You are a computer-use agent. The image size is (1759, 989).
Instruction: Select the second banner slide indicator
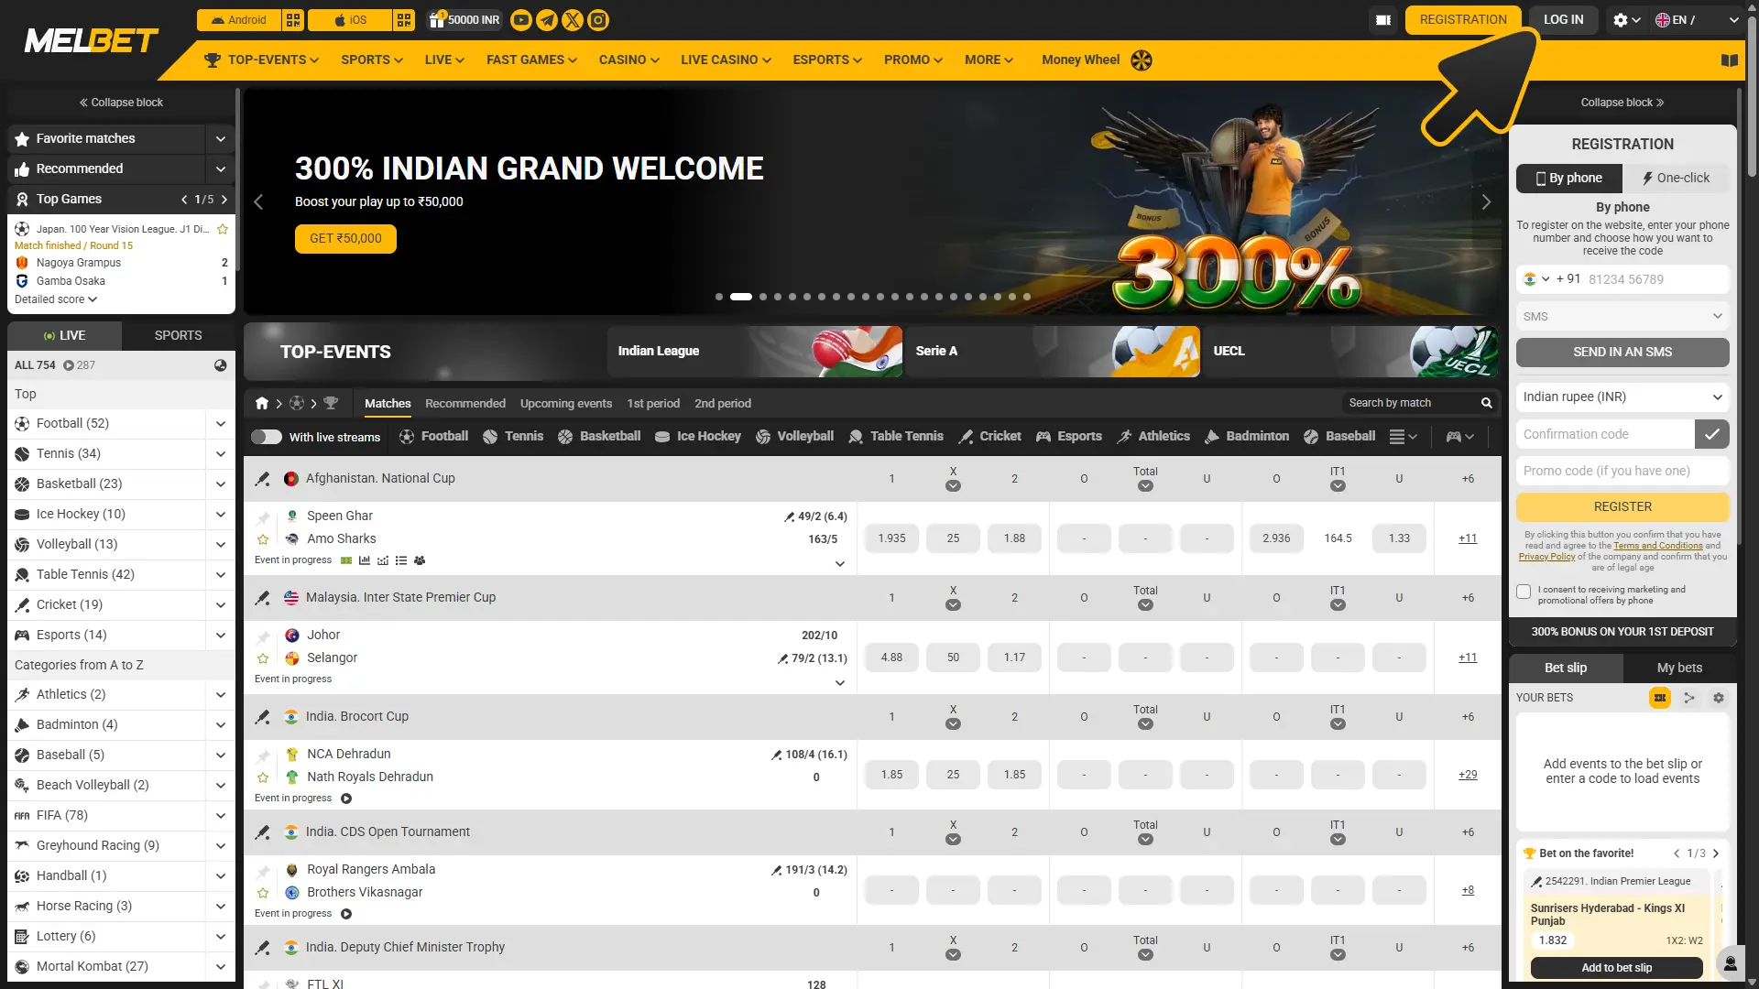click(741, 297)
